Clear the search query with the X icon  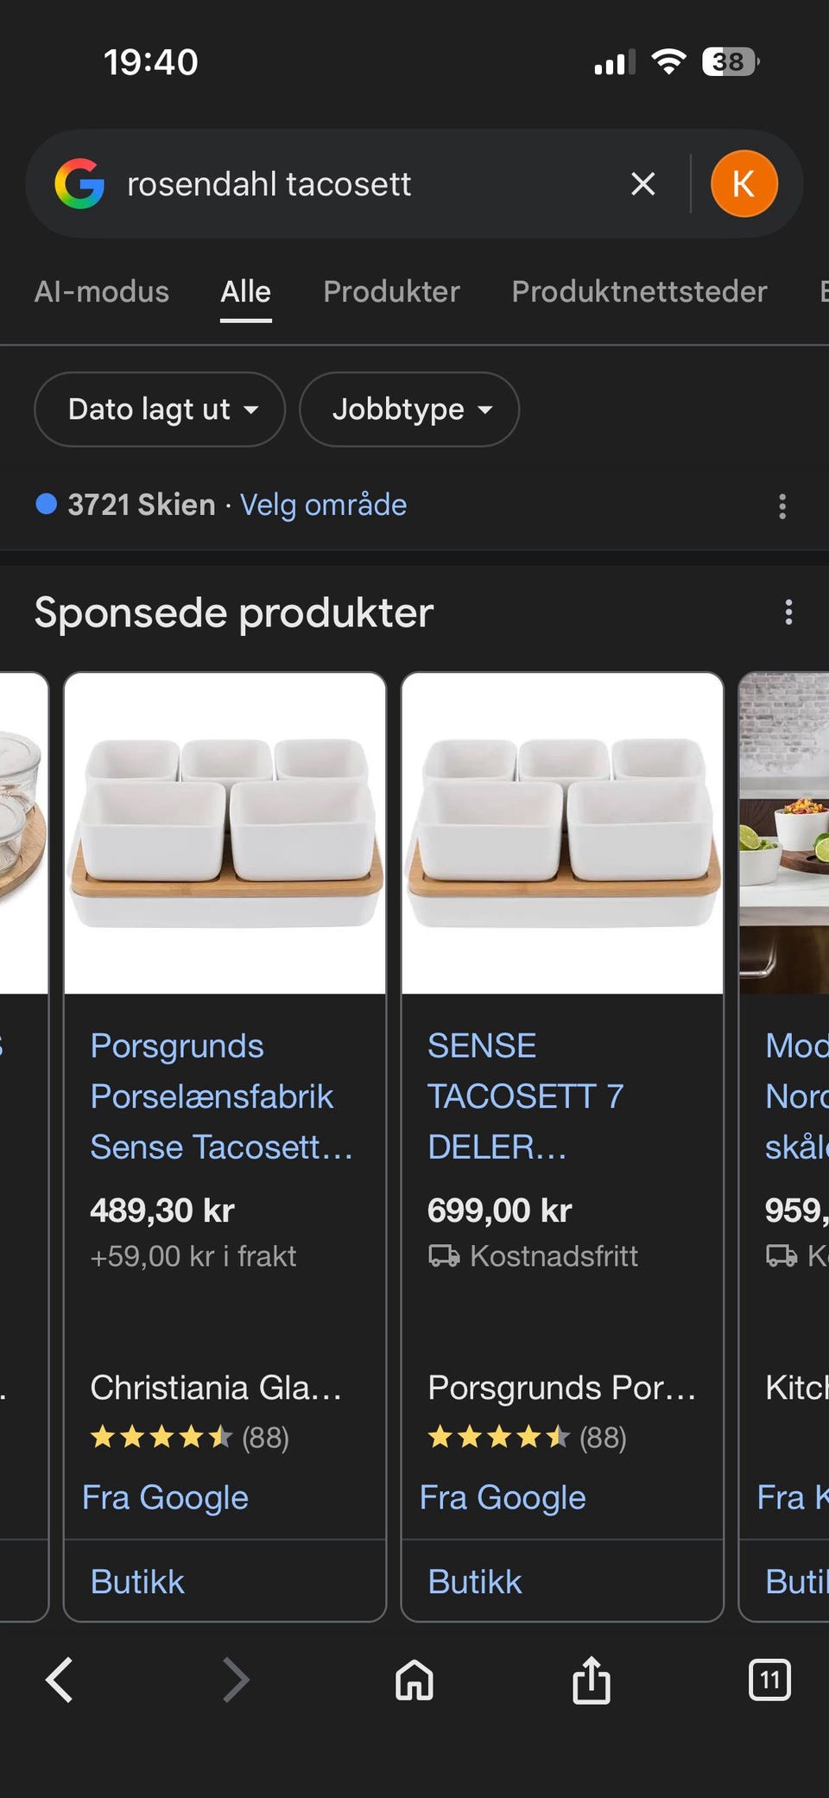click(x=642, y=184)
